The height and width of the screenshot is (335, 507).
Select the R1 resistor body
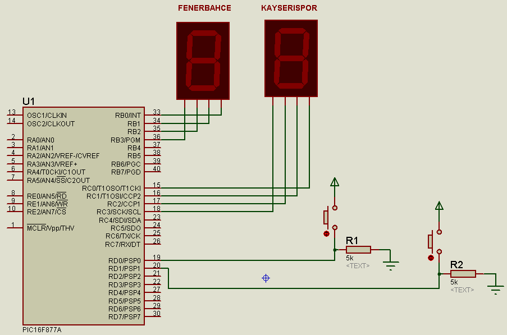click(358, 249)
